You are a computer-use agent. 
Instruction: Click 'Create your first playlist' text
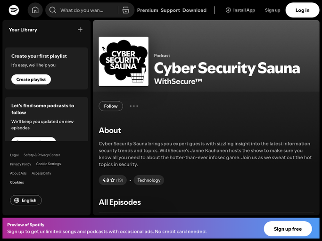pos(39,56)
